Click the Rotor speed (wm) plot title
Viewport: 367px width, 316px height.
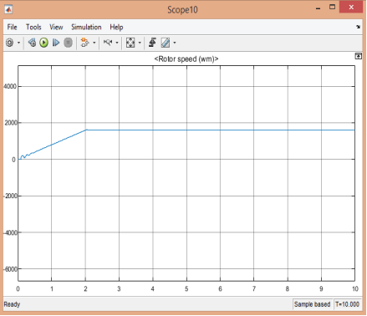(x=186, y=59)
